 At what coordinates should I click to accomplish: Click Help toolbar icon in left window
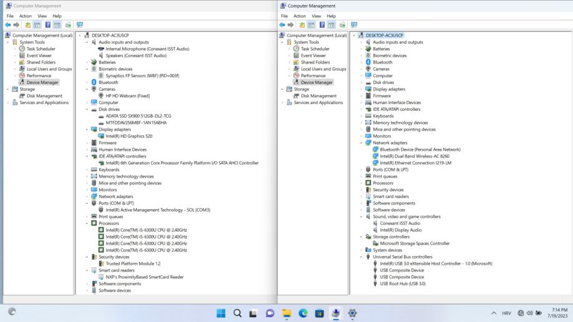[48, 25]
